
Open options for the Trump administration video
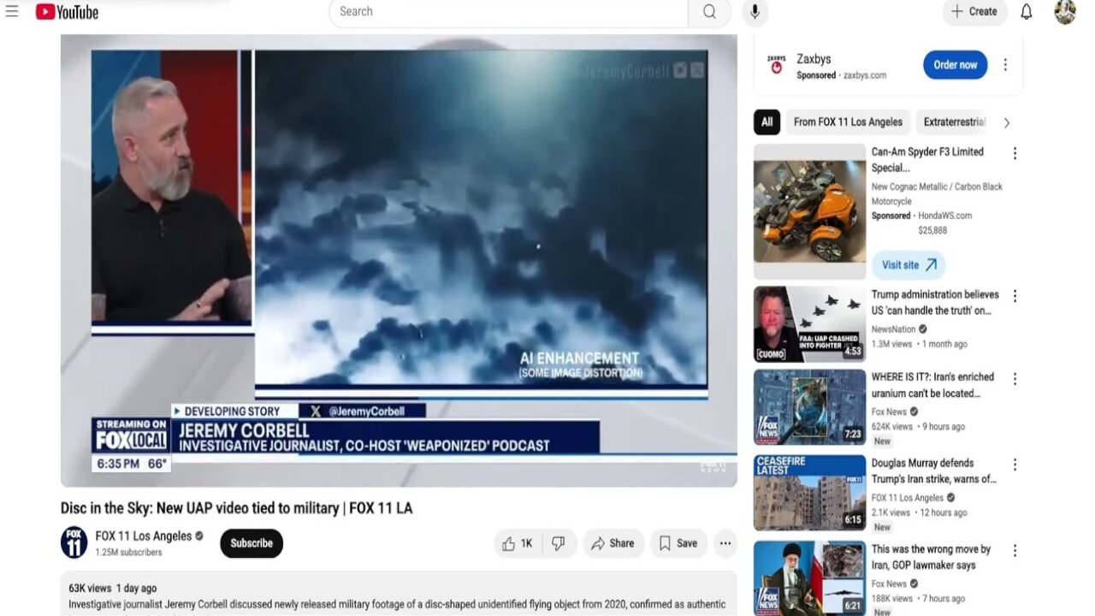1015,296
